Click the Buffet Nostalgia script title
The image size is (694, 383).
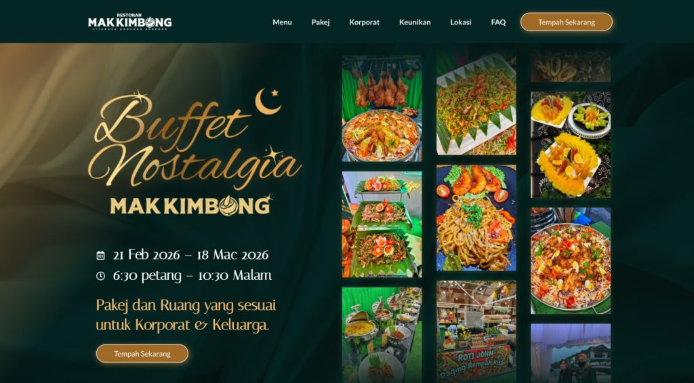tap(195, 140)
